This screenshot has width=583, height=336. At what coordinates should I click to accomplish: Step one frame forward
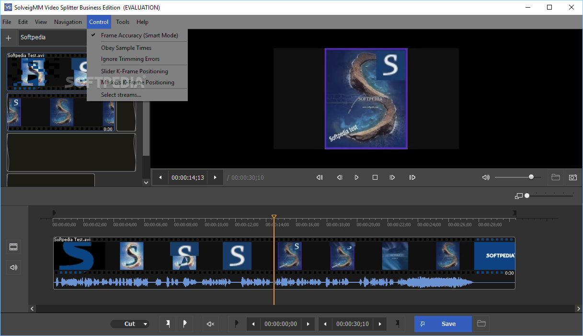point(392,177)
